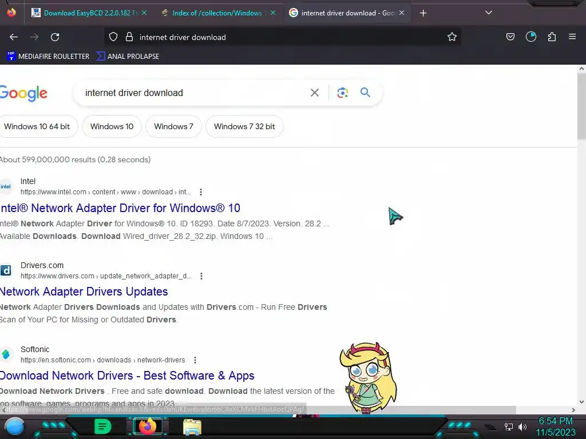Open the MEDIAFIRE ROULETTER bookmark

48,57
